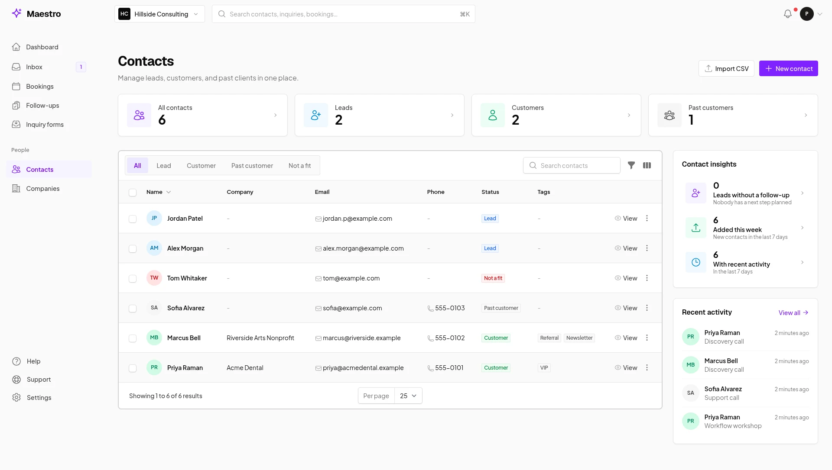Open Dashboard from the sidebar
This screenshot has height=470, width=832.
pyautogui.click(x=49, y=47)
